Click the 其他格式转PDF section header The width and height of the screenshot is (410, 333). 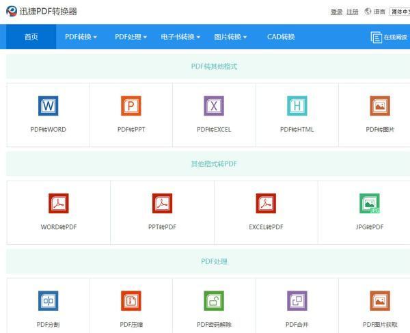click(x=214, y=163)
